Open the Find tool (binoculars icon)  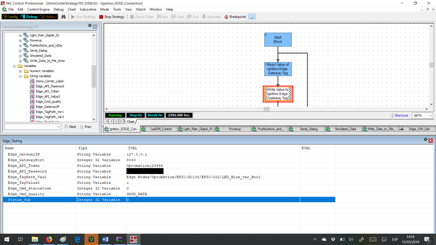pos(63,16)
